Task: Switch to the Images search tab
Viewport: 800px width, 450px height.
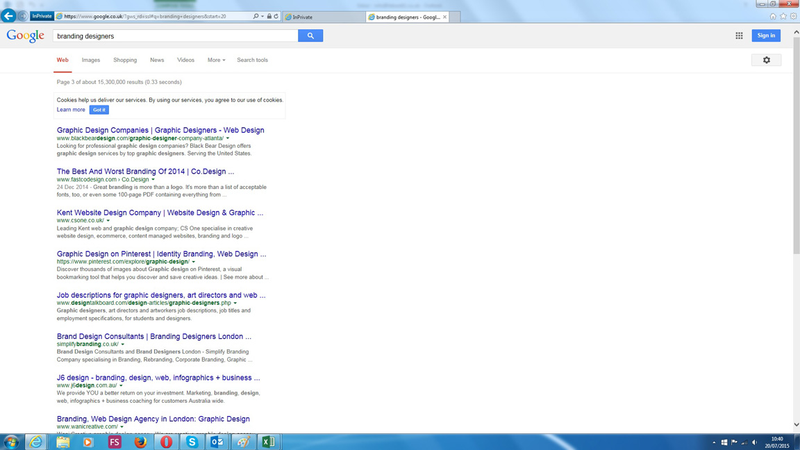Action: (91, 60)
